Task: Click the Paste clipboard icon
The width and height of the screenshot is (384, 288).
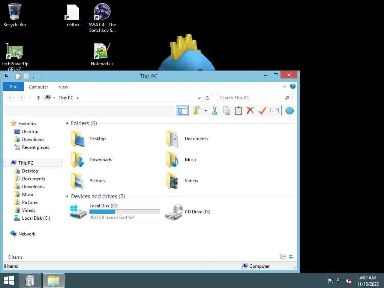Action: 238,111
